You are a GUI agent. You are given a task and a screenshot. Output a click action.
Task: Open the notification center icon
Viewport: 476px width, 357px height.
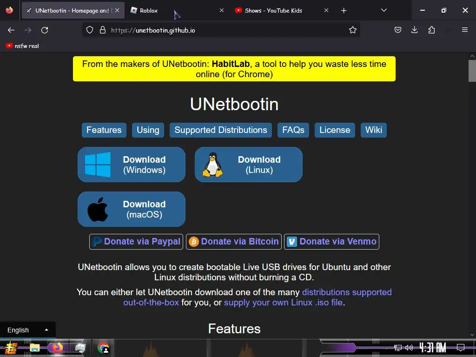coord(461,348)
